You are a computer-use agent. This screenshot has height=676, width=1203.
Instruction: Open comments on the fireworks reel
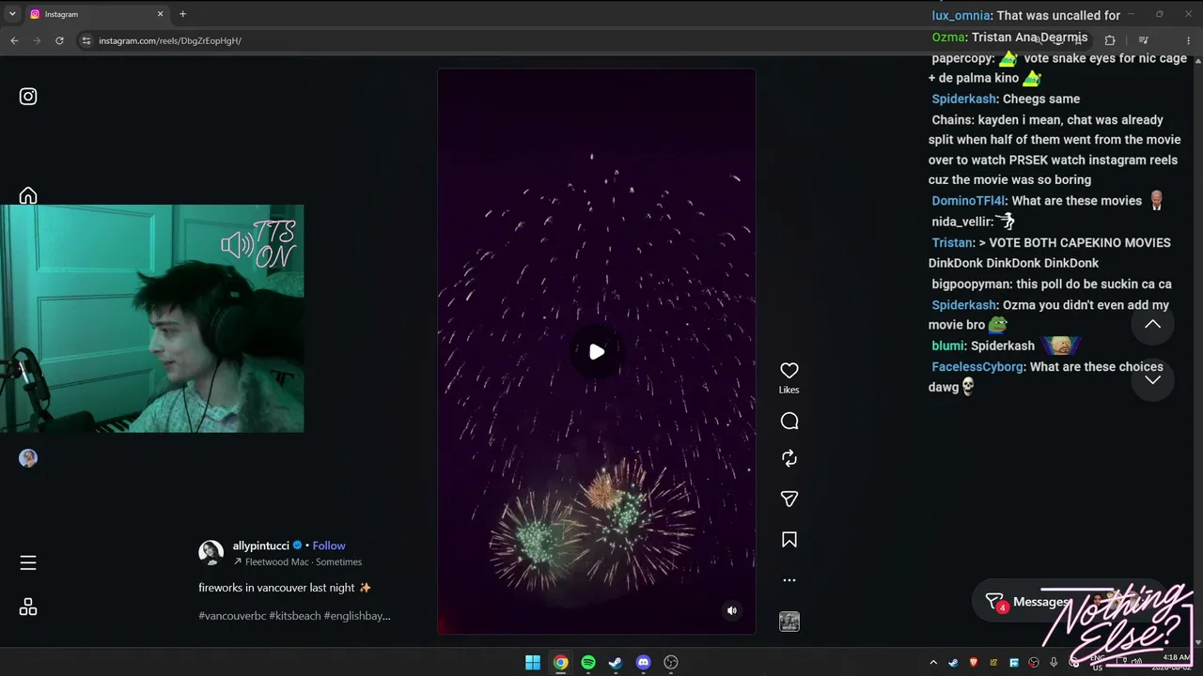coord(789,422)
